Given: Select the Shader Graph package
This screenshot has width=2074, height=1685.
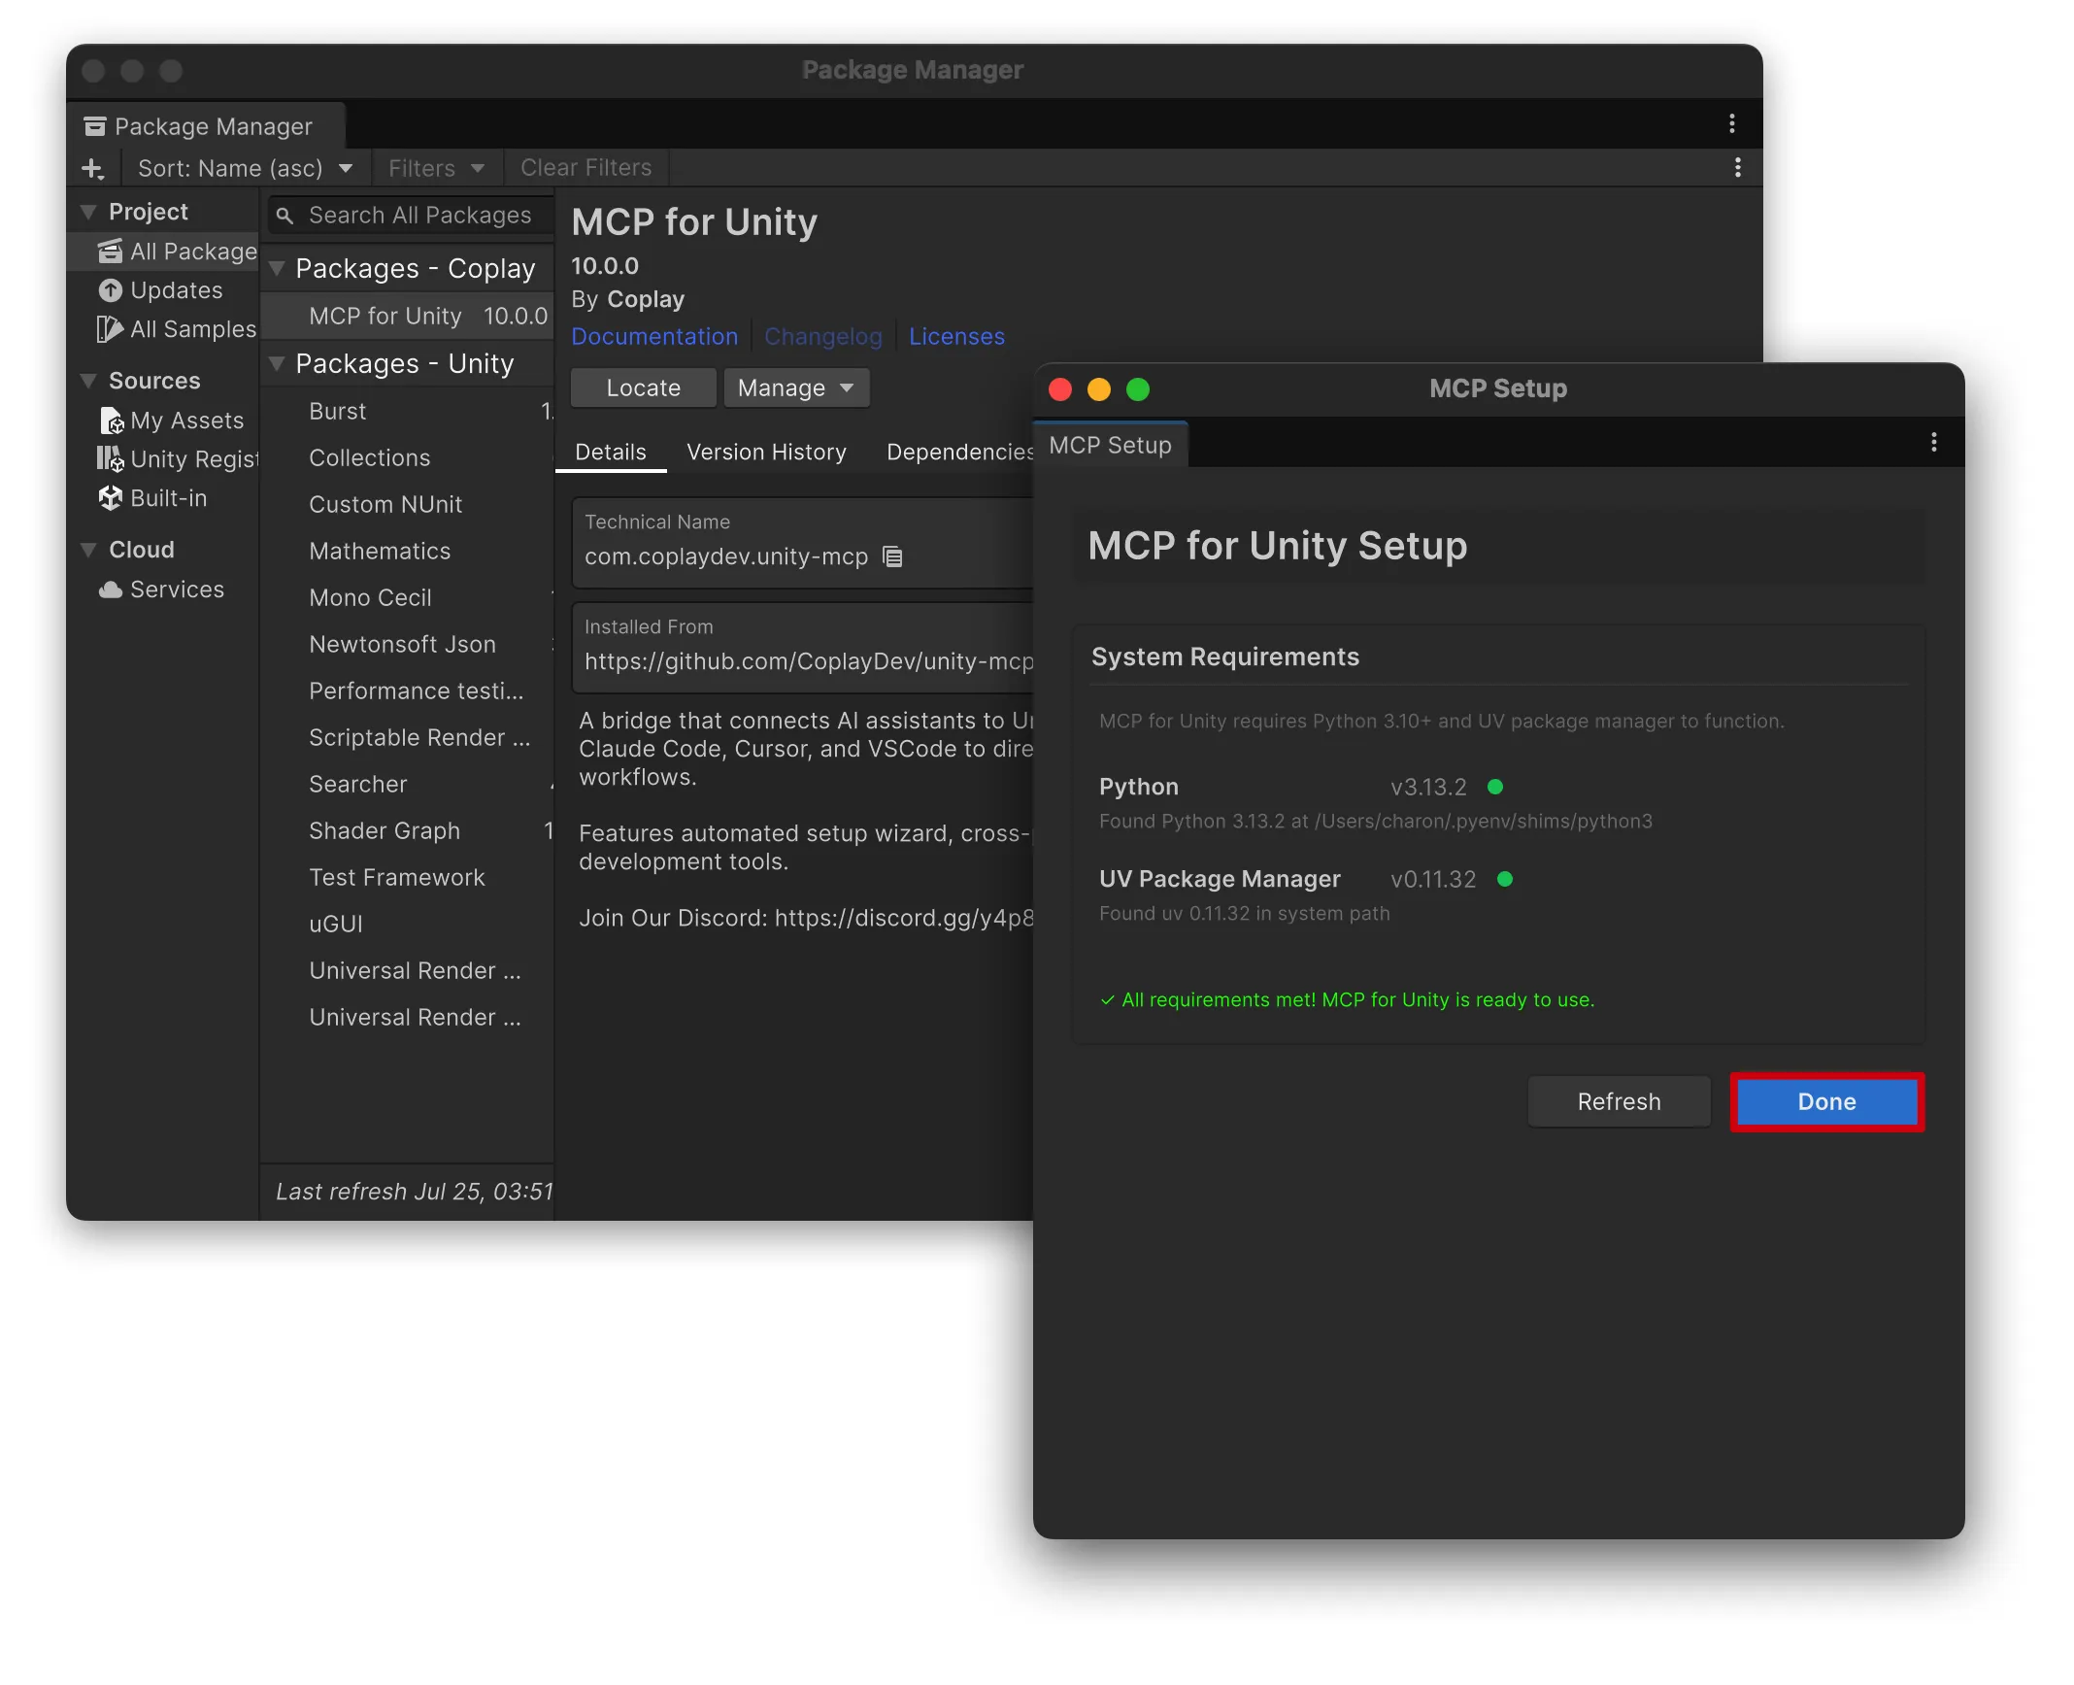Looking at the screenshot, I should pyautogui.click(x=407, y=830).
